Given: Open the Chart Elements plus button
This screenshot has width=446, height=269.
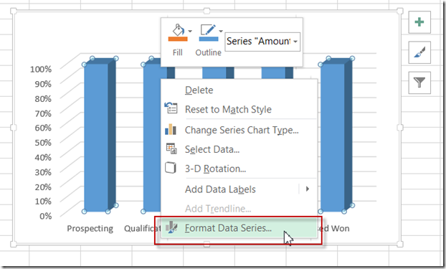Looking at the screenshot, I should tap(419, 22).
